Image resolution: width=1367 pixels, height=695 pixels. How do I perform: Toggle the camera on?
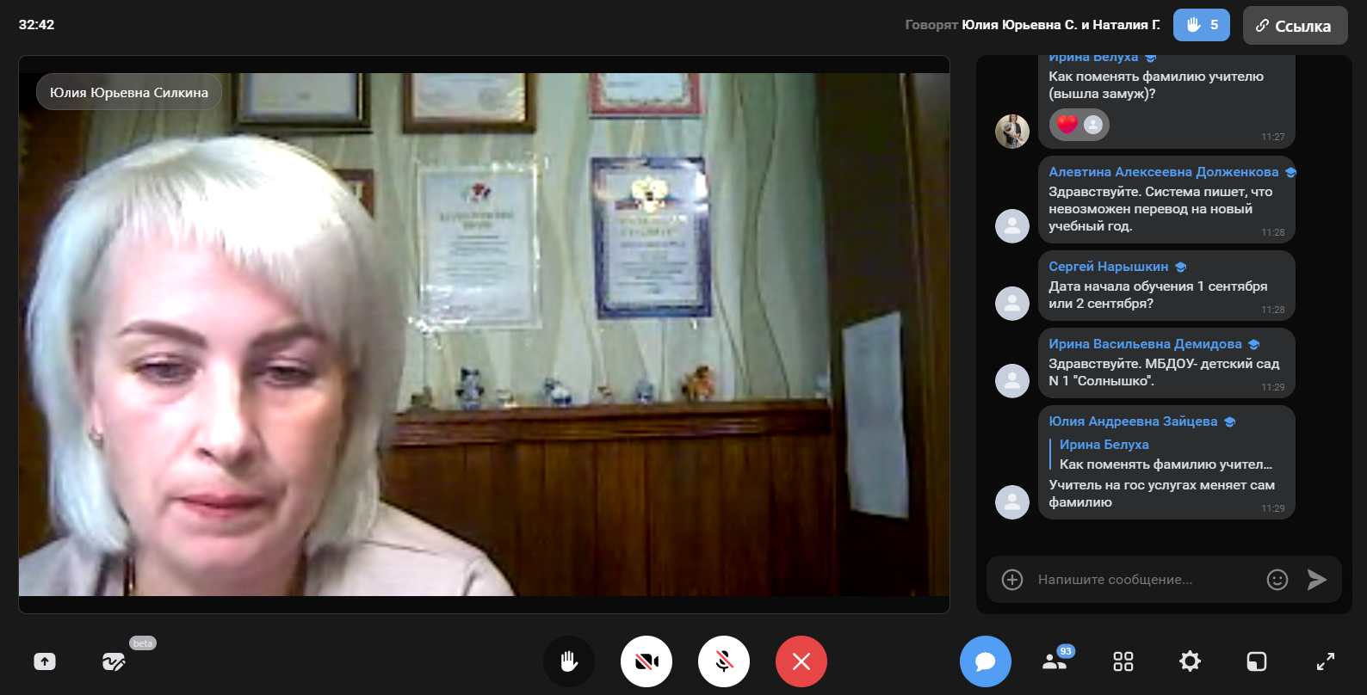click(646, 661)
